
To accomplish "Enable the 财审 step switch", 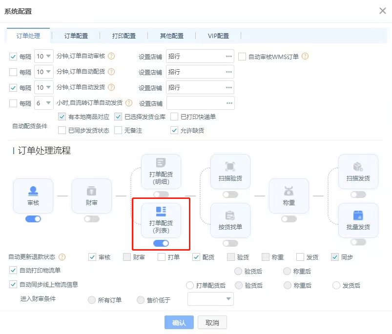I will [91, 219].
